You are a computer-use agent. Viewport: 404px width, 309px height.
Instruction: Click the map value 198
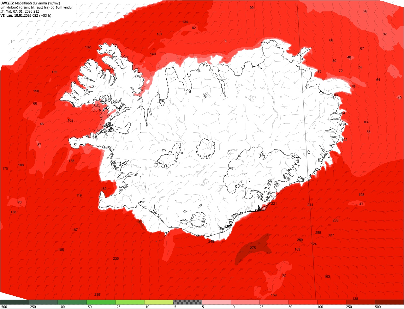pos(361,195)
